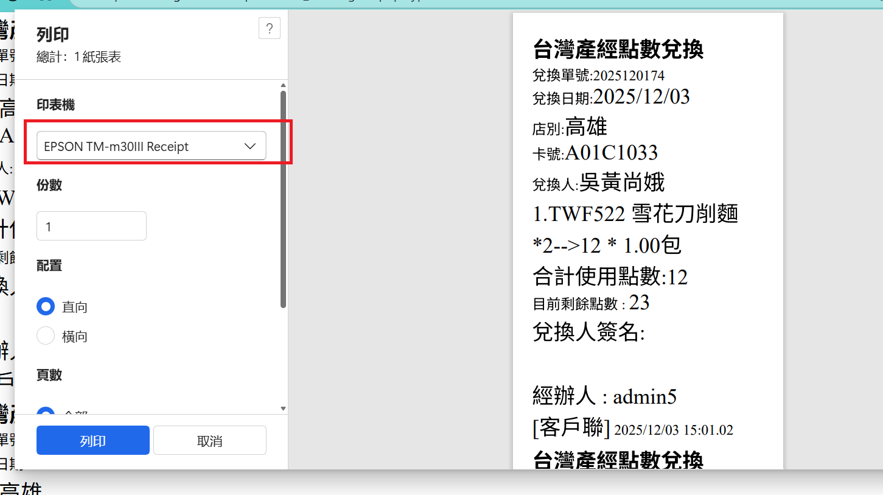Click the 配置 section label
Viewport: 883px width, 495px height.
point(49,265)
